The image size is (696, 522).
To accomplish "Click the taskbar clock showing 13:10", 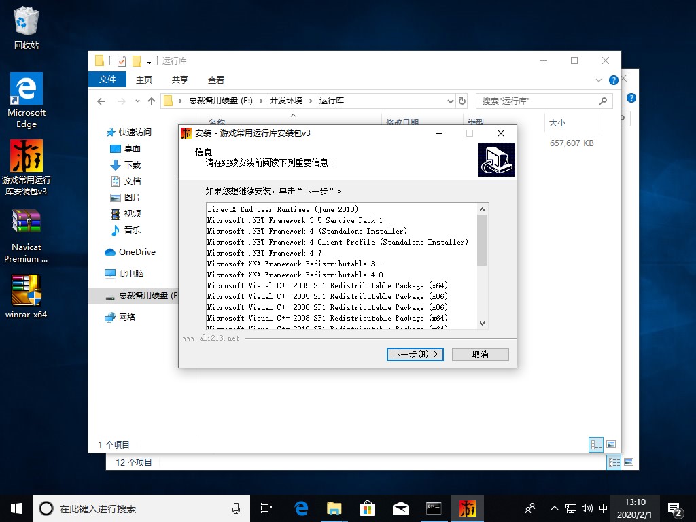I will point(635,508).
